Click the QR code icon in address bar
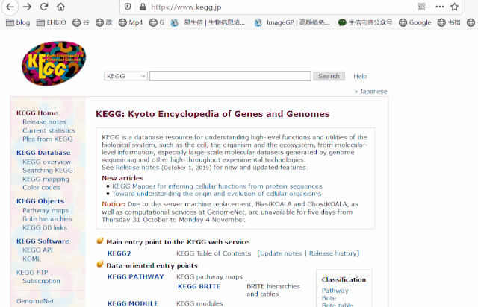 pos(421,7)
